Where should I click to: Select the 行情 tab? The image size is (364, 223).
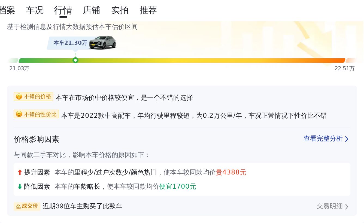[63, 10]
